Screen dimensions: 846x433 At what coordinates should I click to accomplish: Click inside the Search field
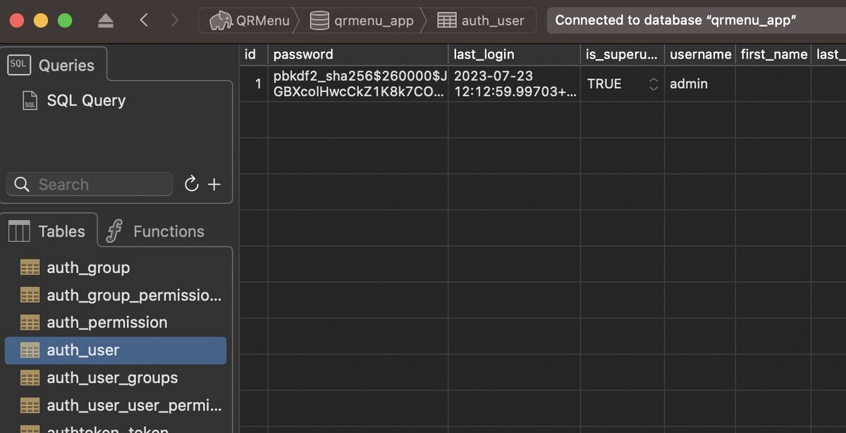click(x=89, y=184)
